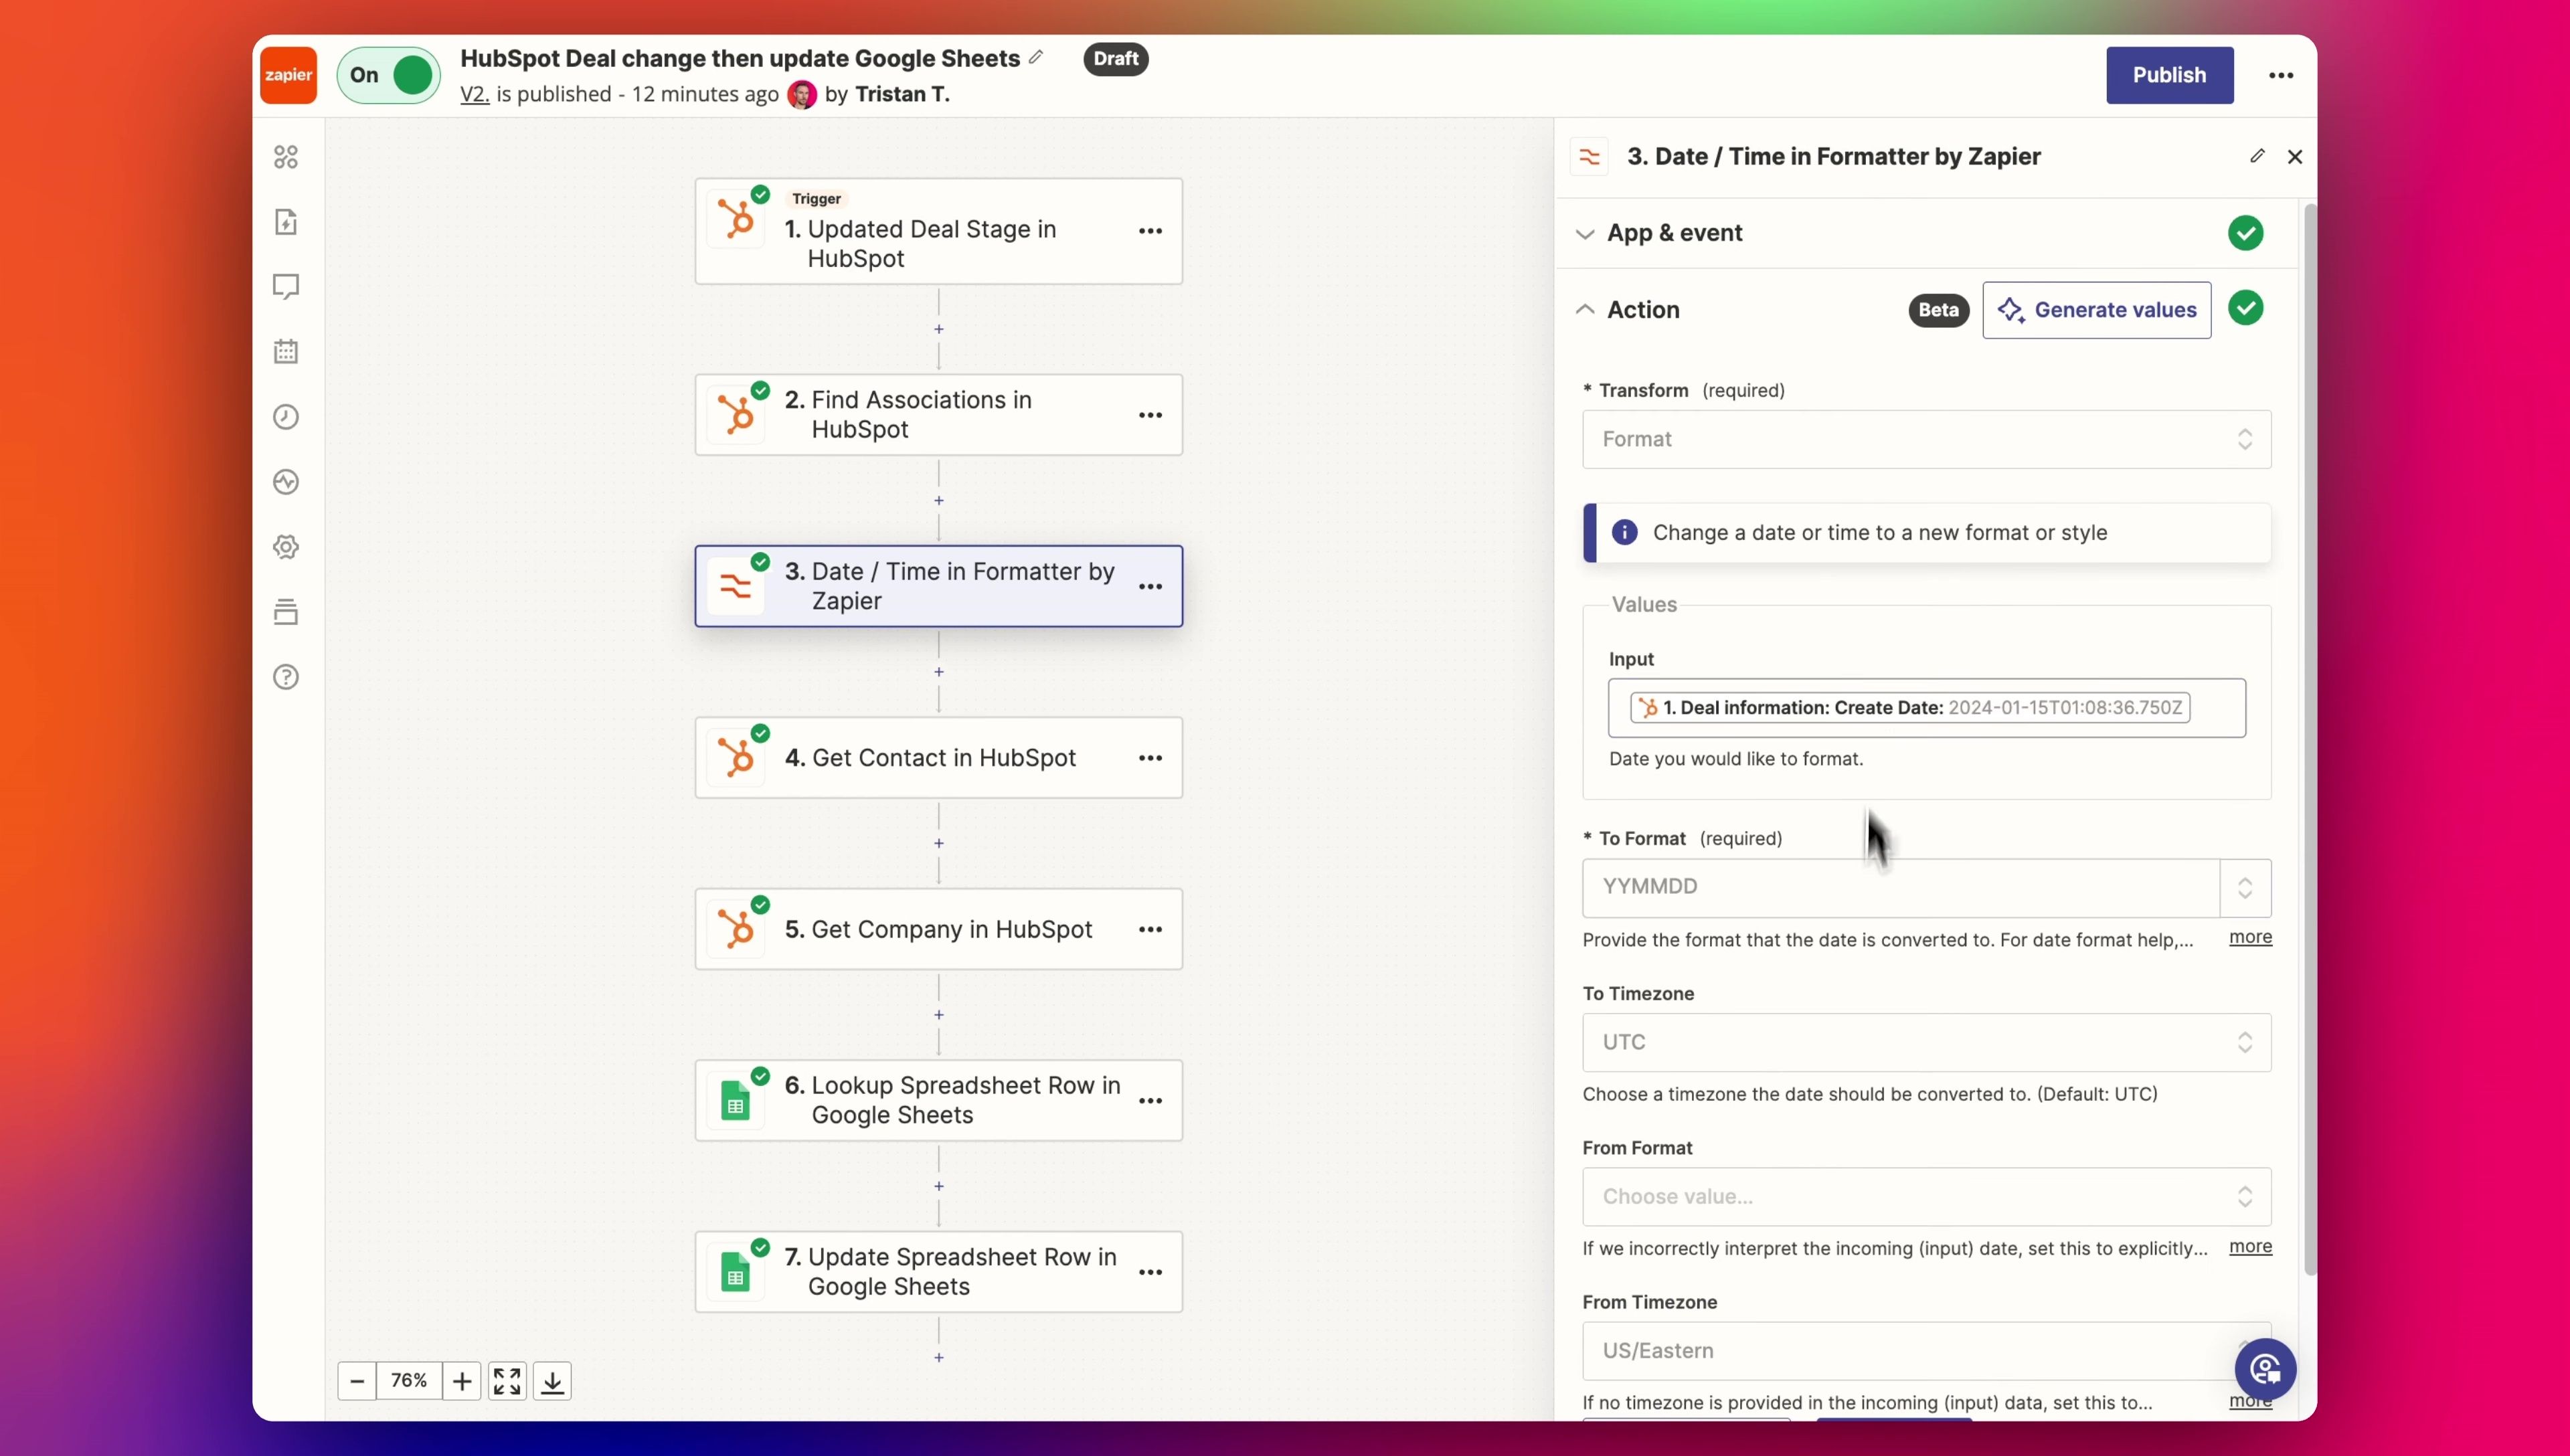
Task: Open the From Format Choose value dropdown
Action: click(1926, 1197)
